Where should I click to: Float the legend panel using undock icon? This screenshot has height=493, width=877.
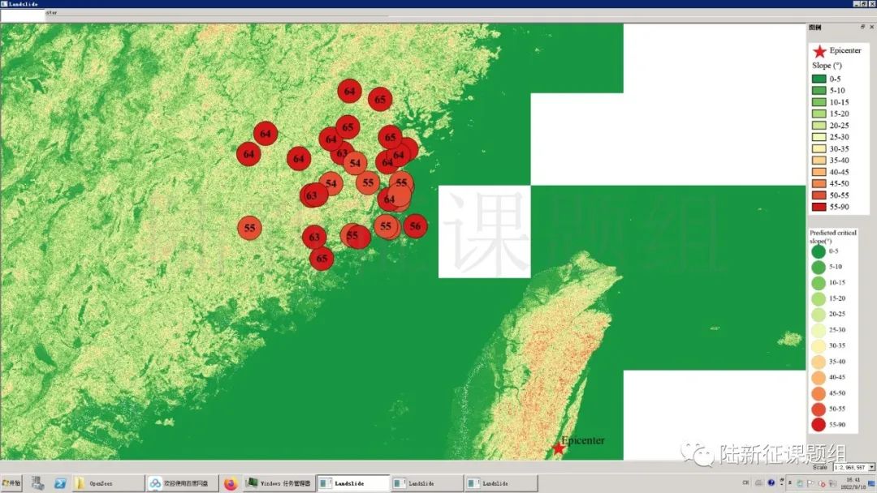862,27
